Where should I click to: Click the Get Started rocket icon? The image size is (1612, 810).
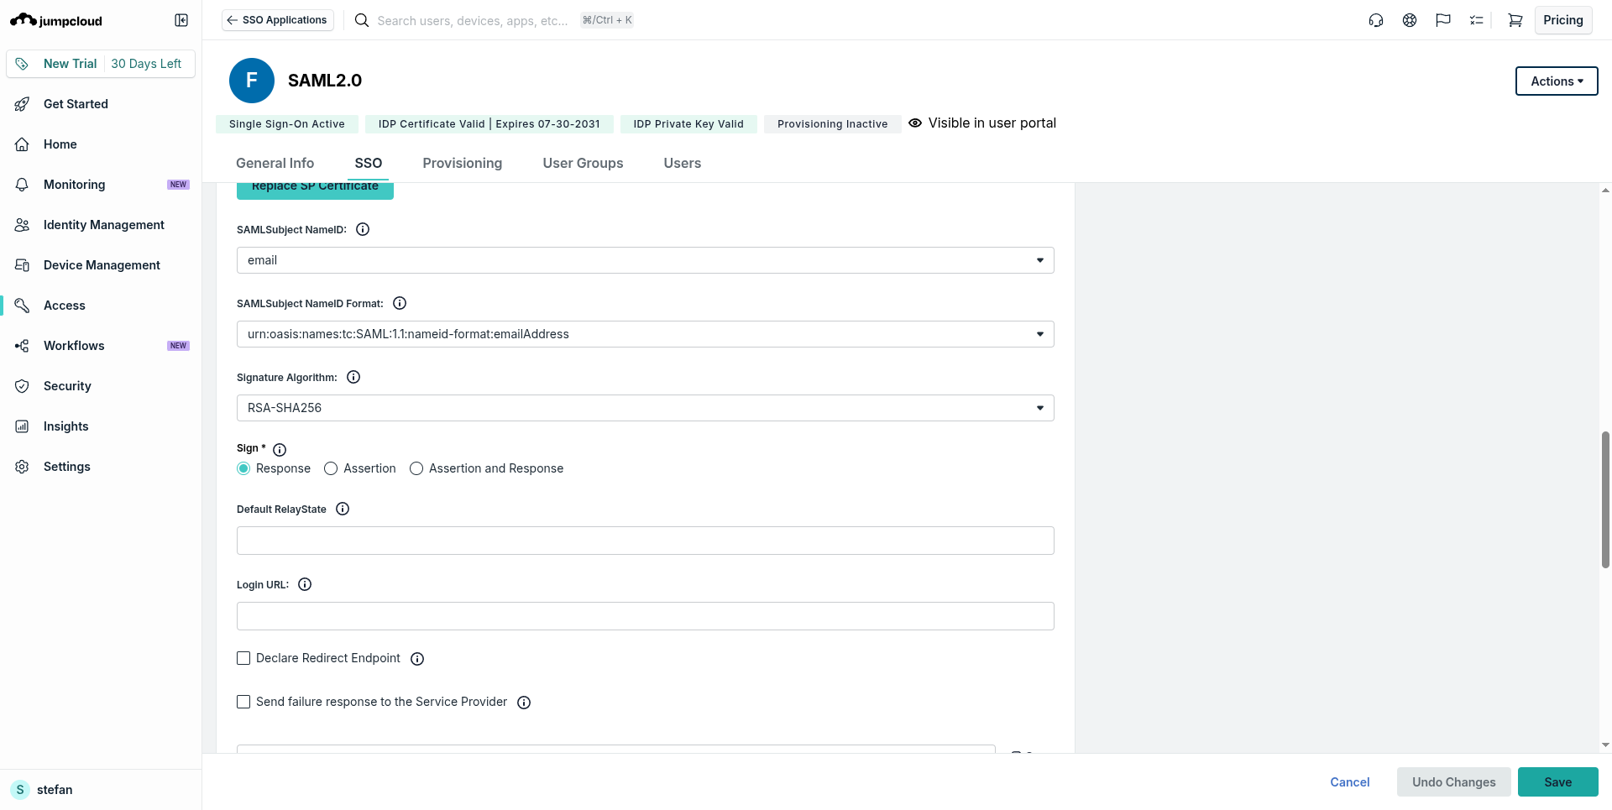pos(22,104)
